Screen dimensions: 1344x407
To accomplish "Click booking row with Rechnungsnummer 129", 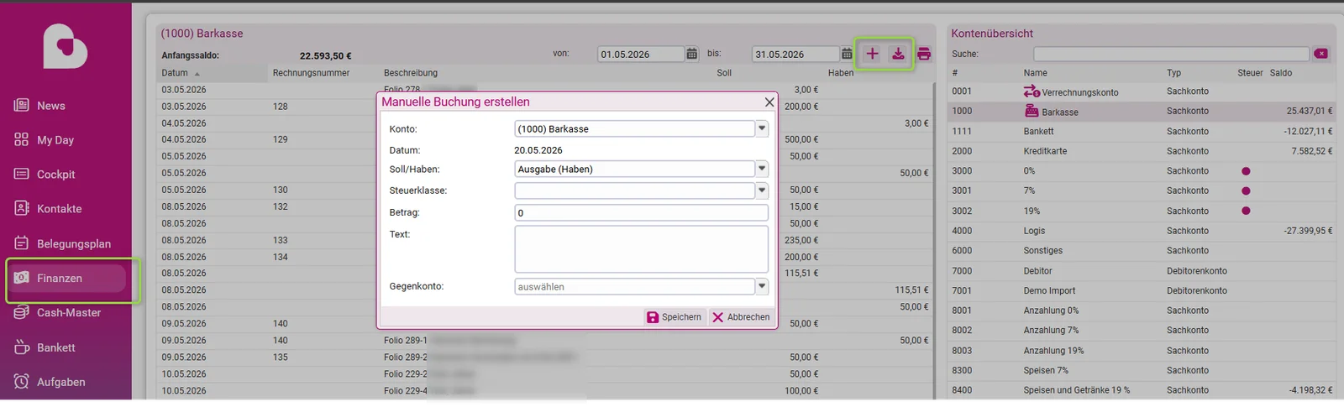I will tap(545, 139).
